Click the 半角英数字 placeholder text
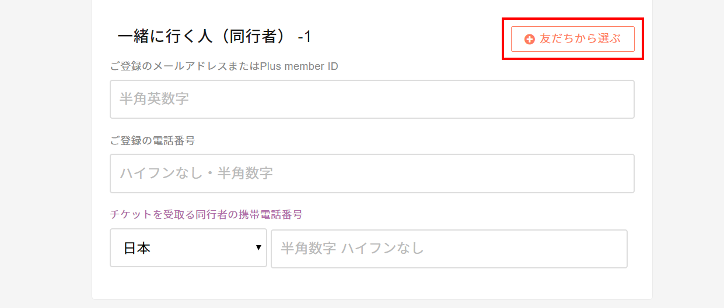The image size is (724, 308). pyautogui.click(x=154, y=99)
